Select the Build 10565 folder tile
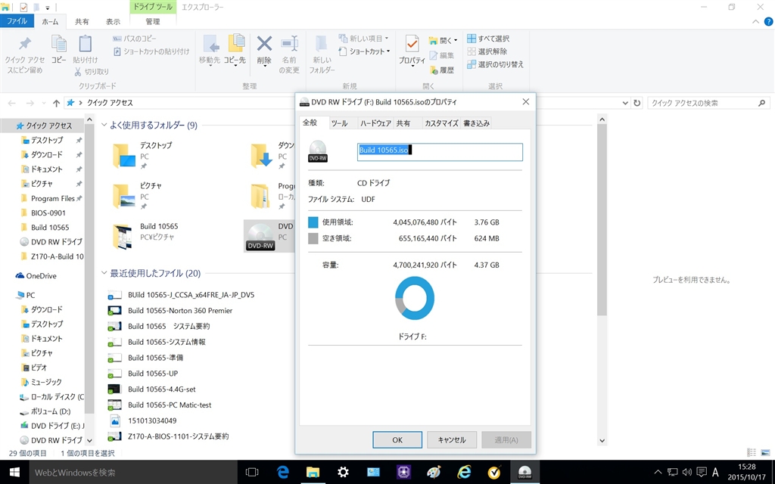The image size is (775, 484). pos(145,236)
